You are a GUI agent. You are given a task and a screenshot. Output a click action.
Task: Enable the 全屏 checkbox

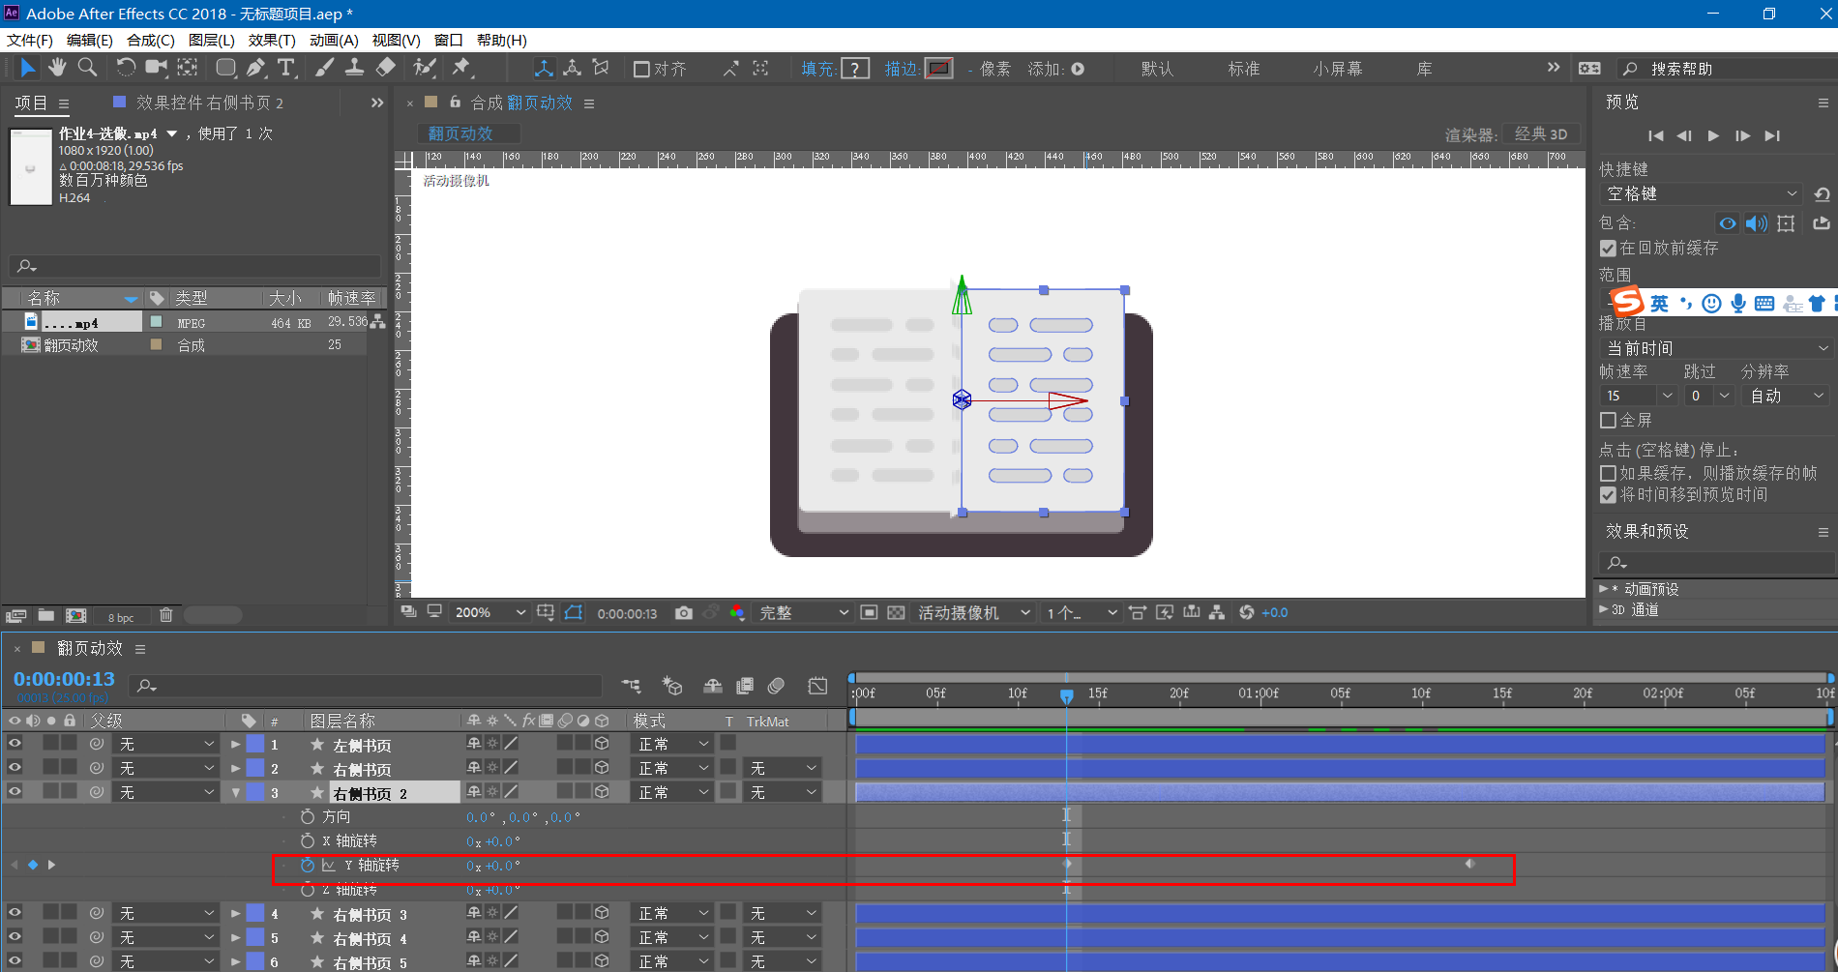pos(1609,421)
